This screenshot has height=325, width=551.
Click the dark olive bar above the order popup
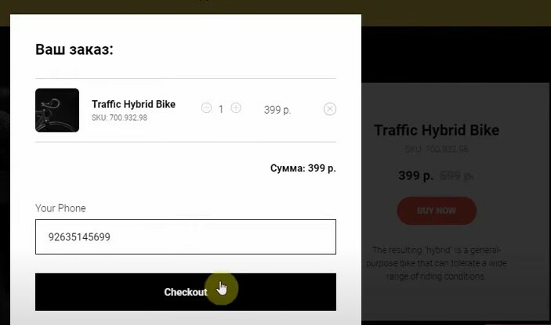tap(276, 7)
